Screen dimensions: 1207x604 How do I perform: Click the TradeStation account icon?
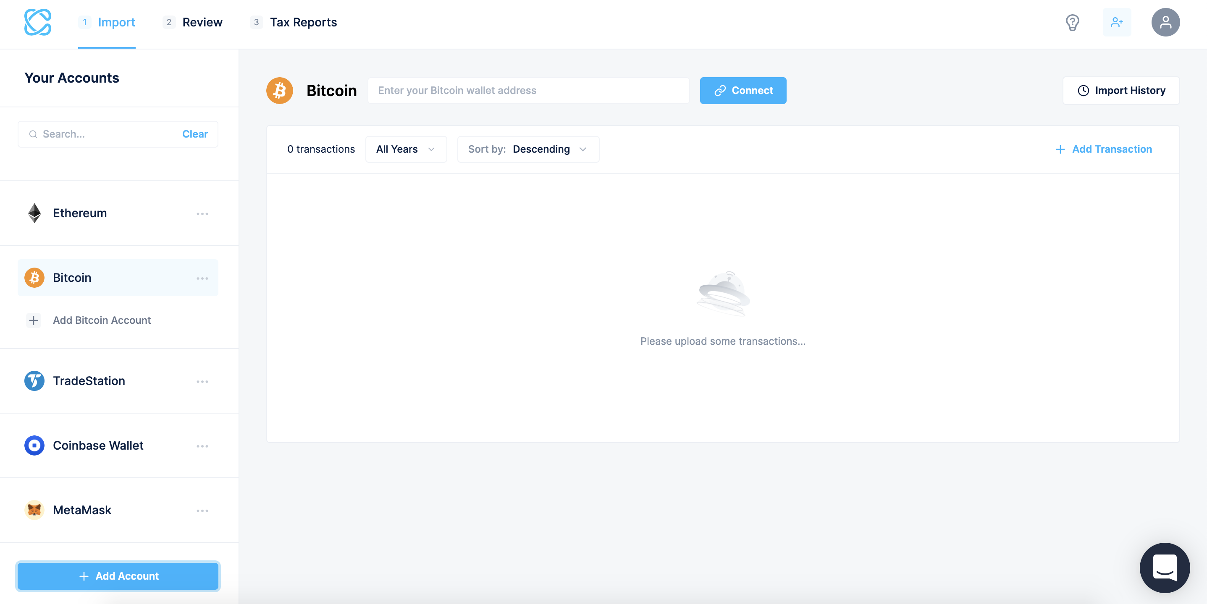click(34, 381)
